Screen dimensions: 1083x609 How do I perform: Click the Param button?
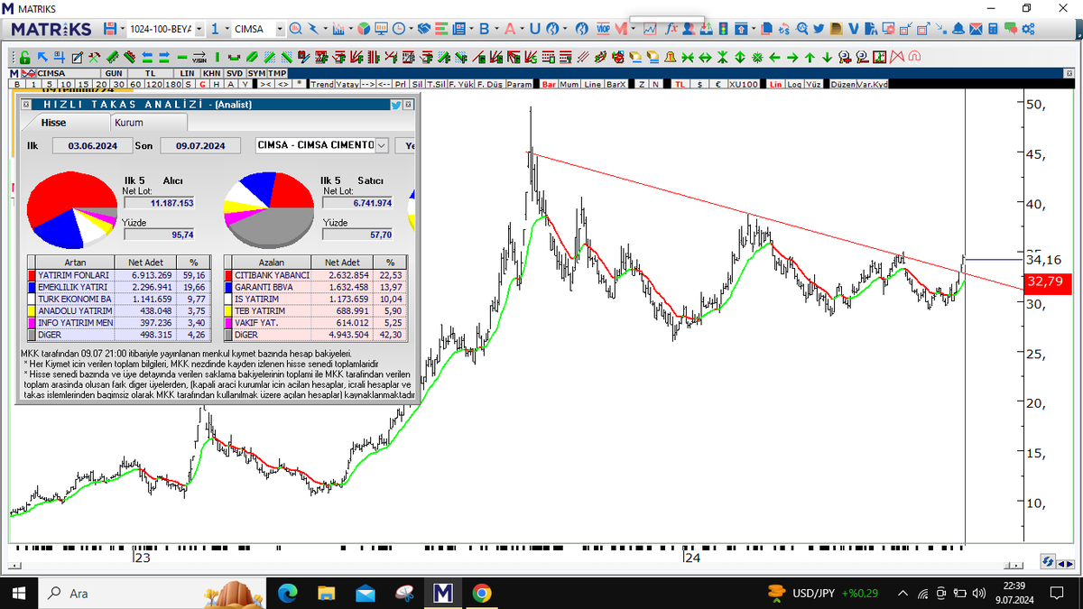coord(519,85)
